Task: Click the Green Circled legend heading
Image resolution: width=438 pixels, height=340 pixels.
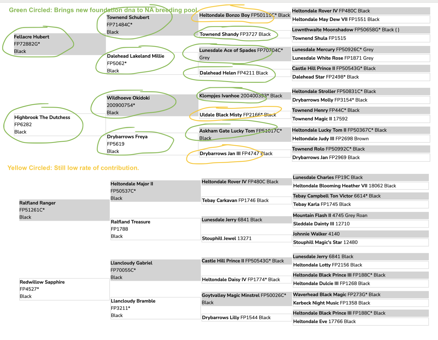Action: pos(103,10)
